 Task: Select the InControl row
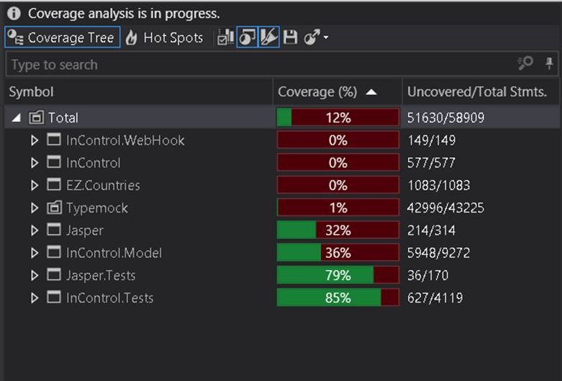point(281,163)
